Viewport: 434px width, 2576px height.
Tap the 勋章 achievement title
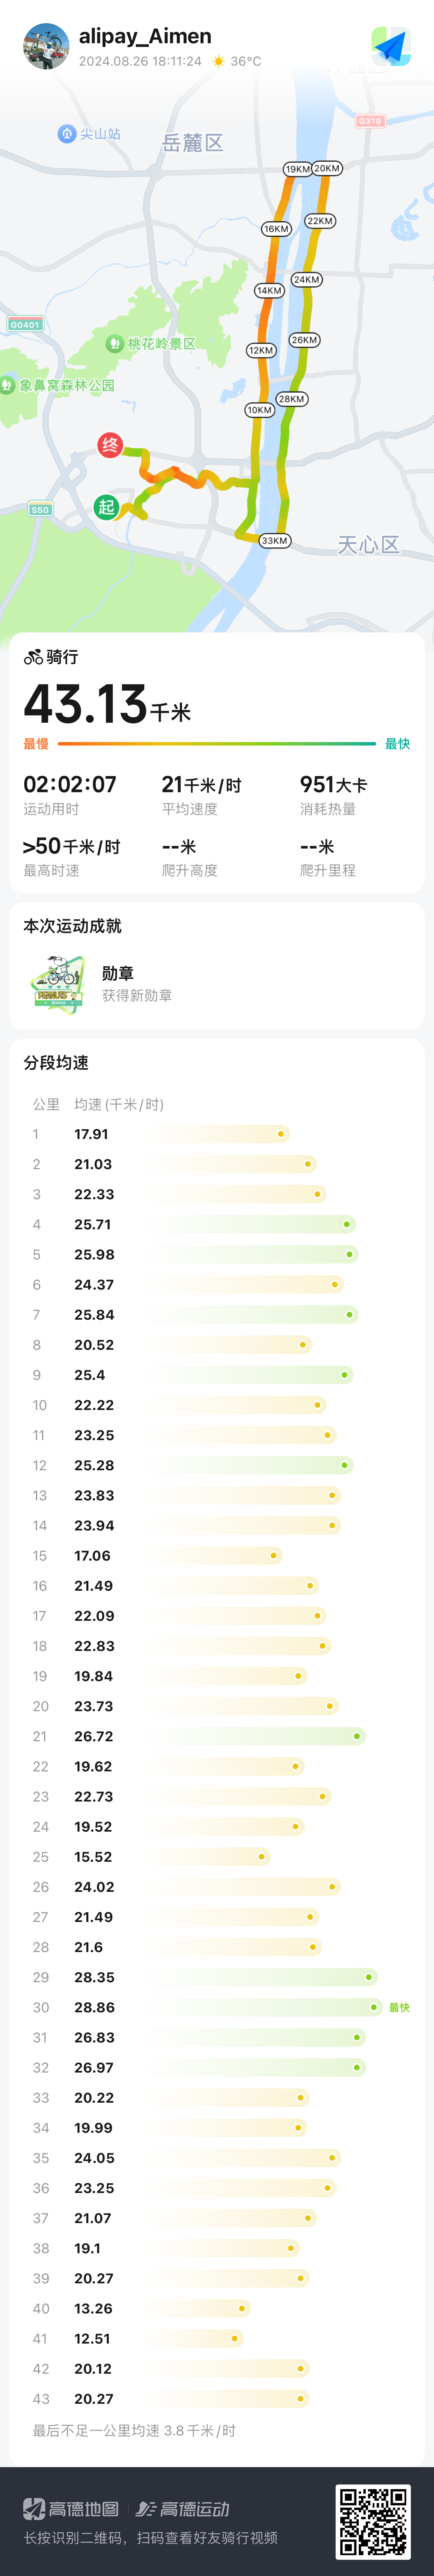(118, 973)
